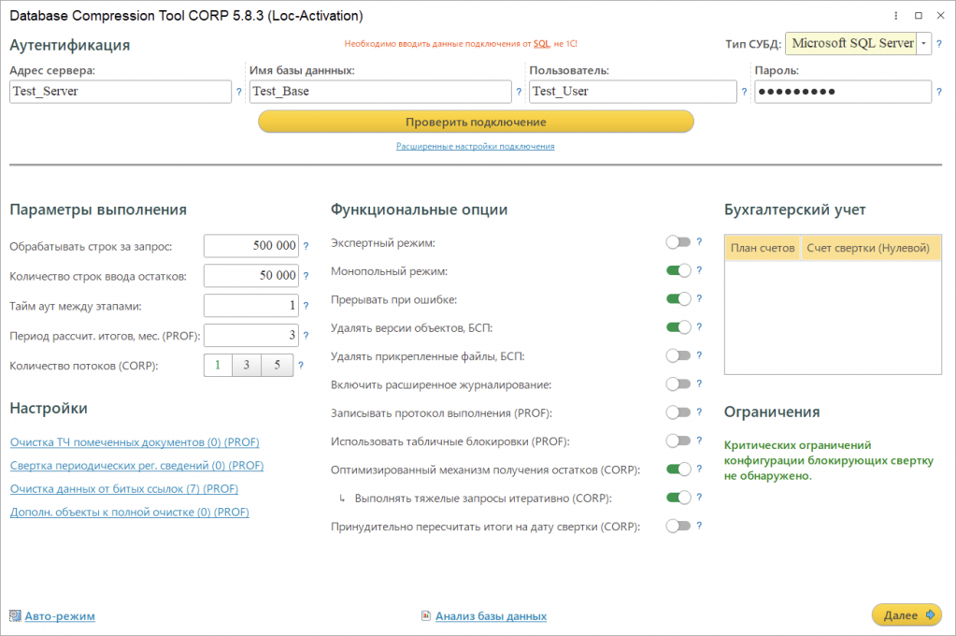Show help for Тайм аут между этапами
Viewport: 956px width, 636px height.
pos(307,306)
